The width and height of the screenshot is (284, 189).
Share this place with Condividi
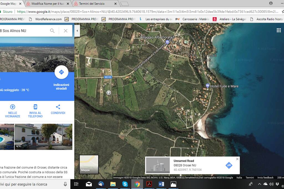tap(58, 110)
